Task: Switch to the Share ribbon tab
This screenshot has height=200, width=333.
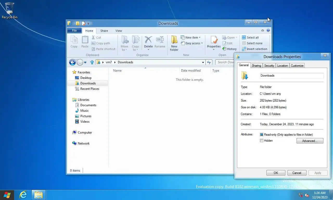Action: tap(104, 31)
